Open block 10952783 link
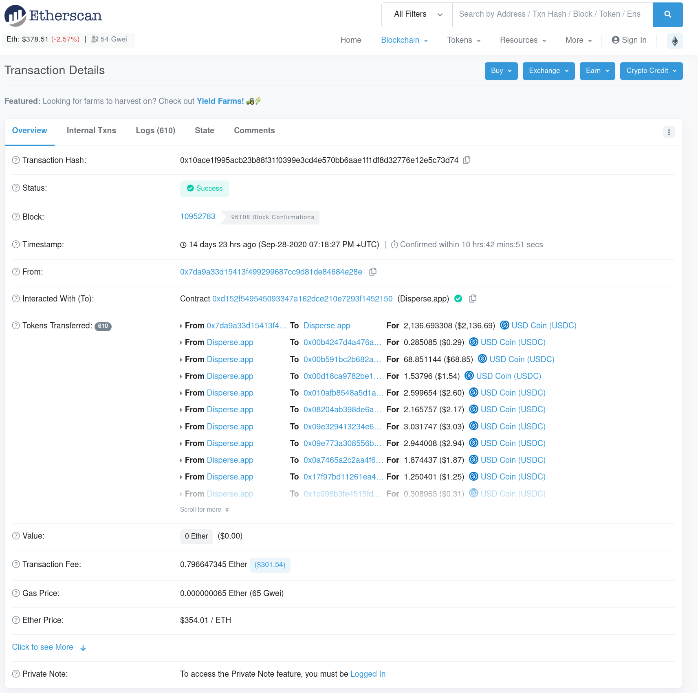 (x=198, y=217)
